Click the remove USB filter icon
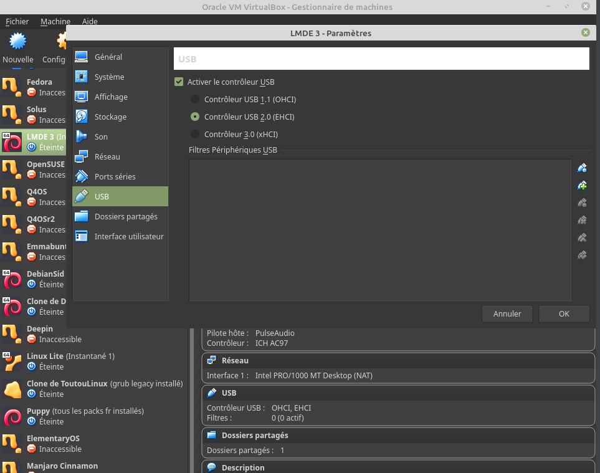Viewport: 600px width, 473px height. point(582,220)
